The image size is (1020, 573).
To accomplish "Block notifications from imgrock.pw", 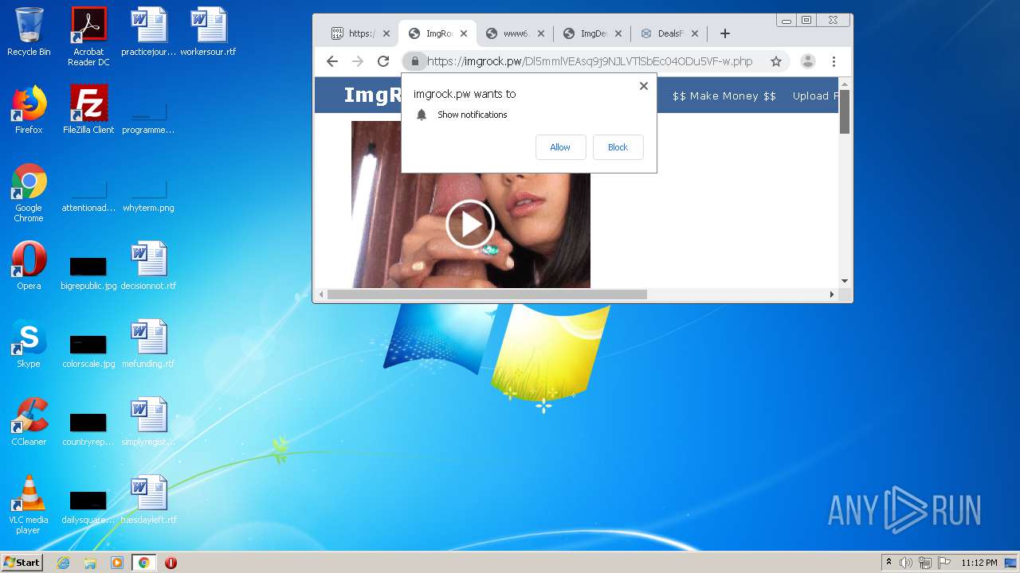I will (618, 147).
